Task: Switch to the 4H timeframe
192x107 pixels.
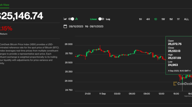Action: pos(148,19)
